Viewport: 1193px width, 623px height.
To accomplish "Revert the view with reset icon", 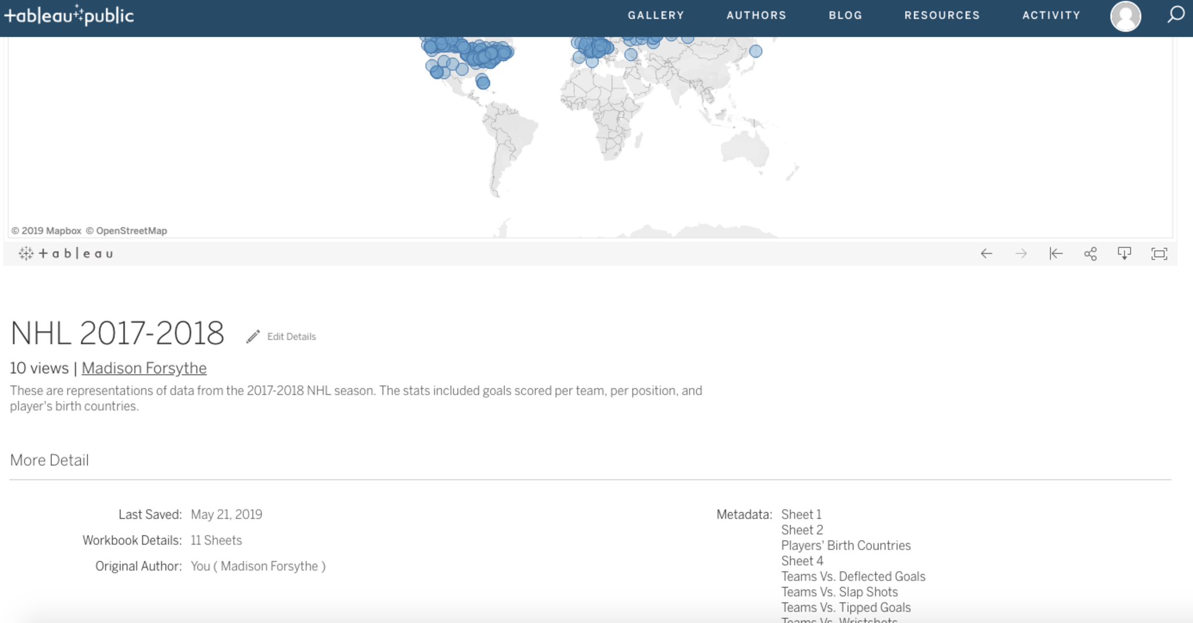I will 1056,254.
